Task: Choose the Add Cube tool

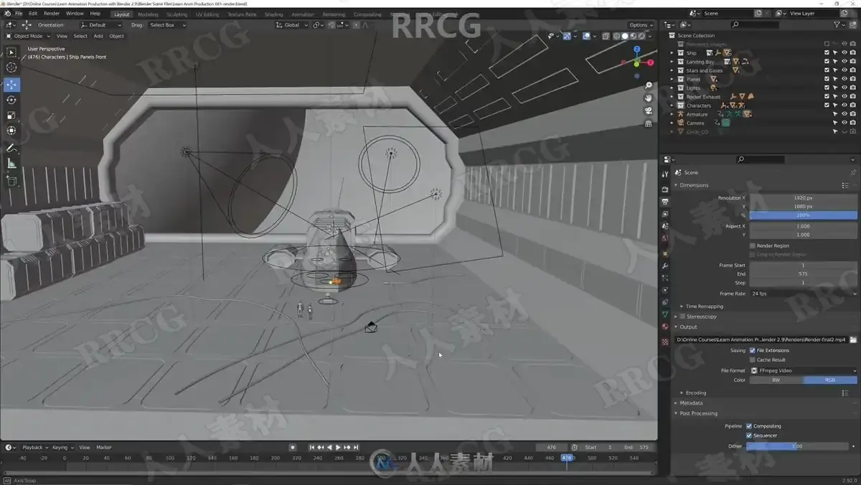Action: point(11,182)
